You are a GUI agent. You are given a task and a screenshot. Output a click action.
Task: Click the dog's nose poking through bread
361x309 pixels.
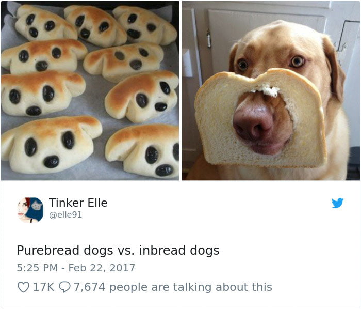pyautogui.click(x=253, y=123)
